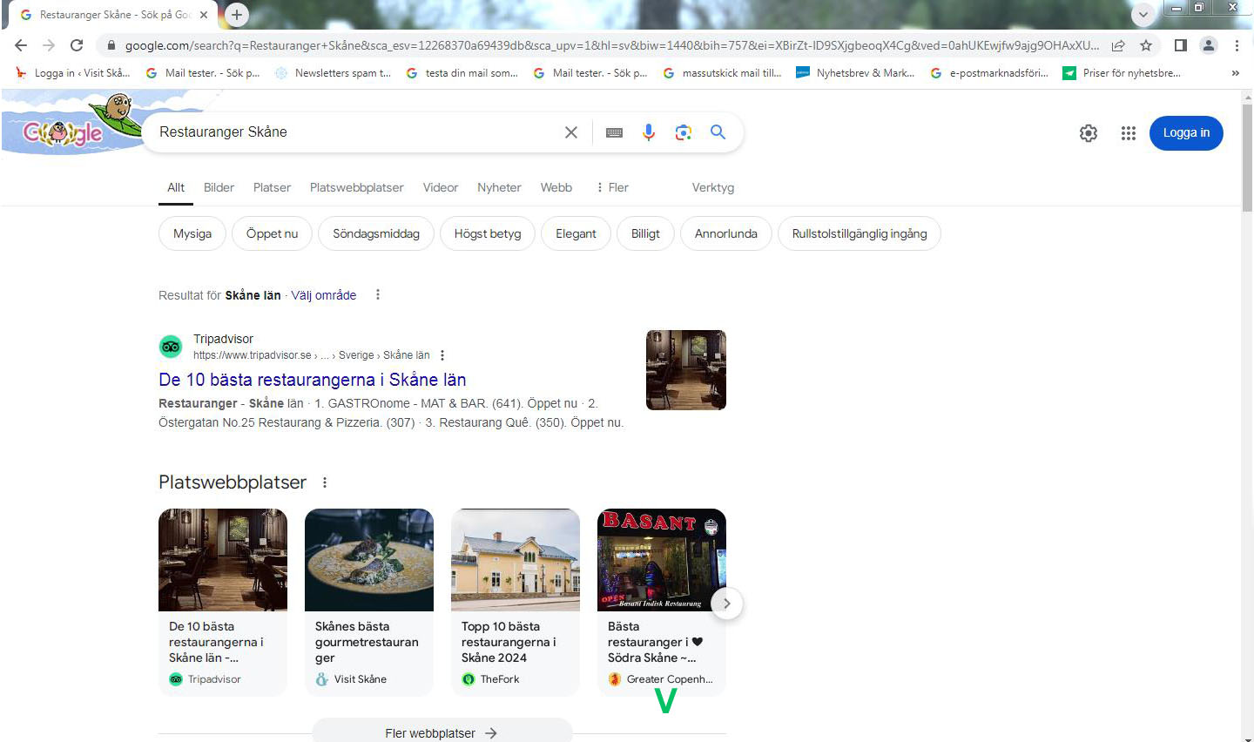
Task: Bookmark this page with the star icon
Action: (x=1146, y=45)
